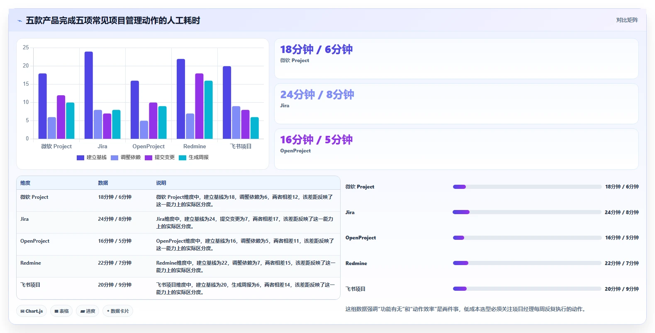Click the OpenProject 调整依赖 bar at 5
655x333 pixels.
pos(144,130)
